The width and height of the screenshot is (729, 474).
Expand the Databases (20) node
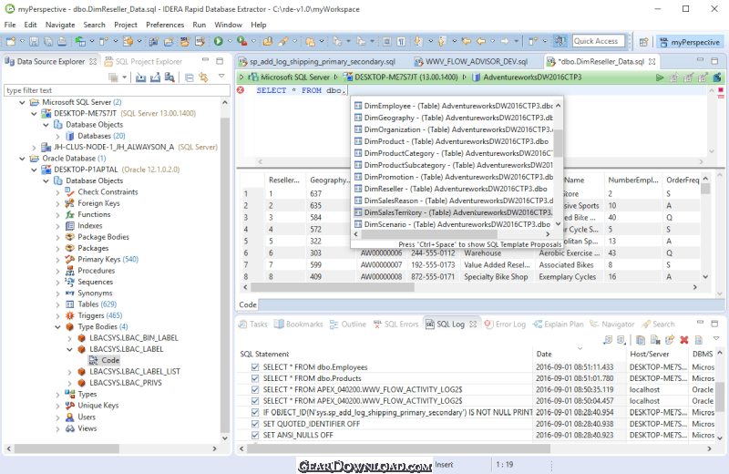(x=57, y=136)
